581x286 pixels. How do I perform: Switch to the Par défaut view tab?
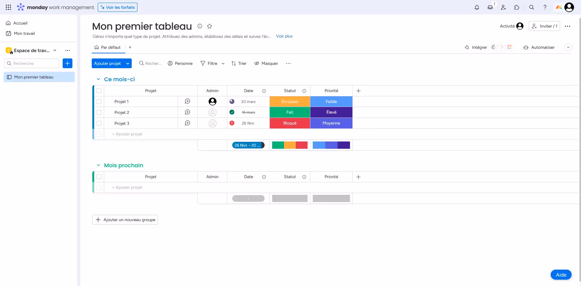108,47
